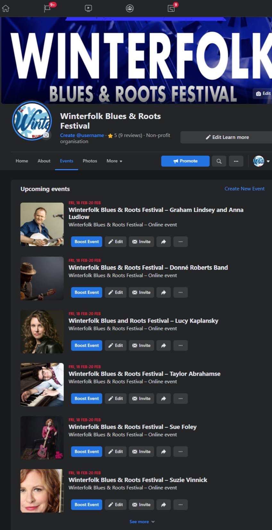Boost the Donné Roberts Band event

point(87,293)
